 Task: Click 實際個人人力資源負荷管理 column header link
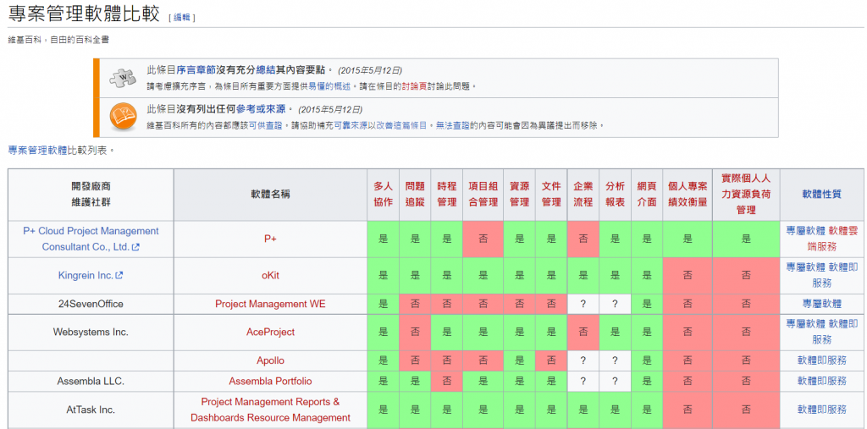click(x=746, y=194)
